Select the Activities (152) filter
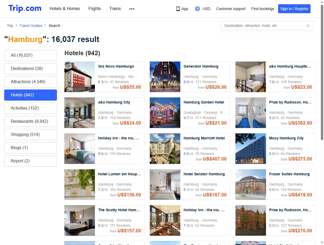324x245 pixels. coord(31,108)
